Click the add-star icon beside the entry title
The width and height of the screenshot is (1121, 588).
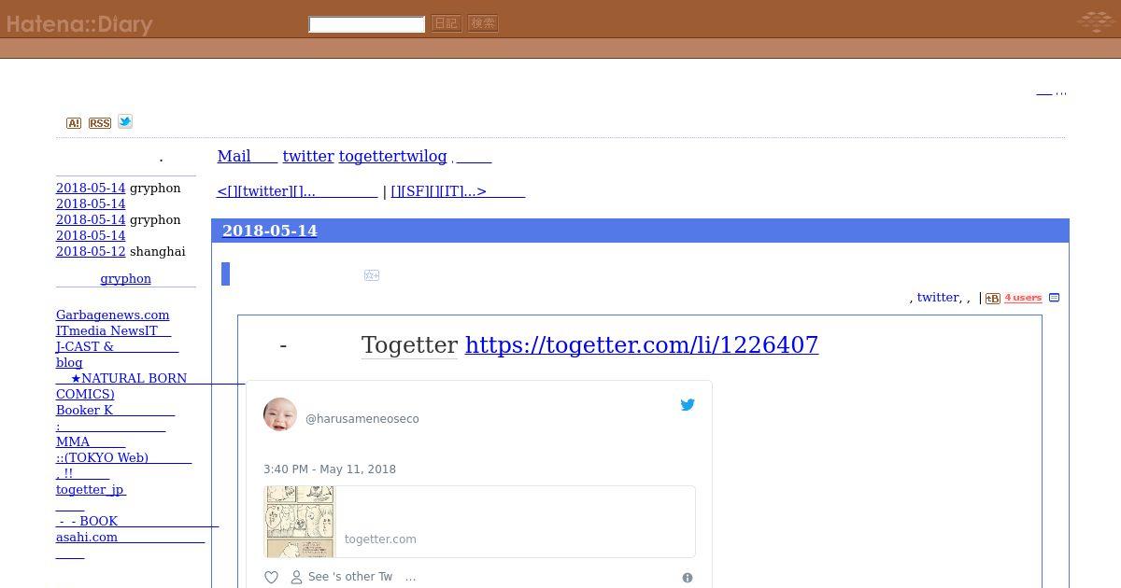tap(372, 275)
